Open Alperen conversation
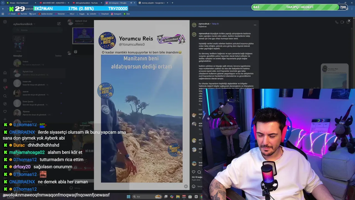The image size is (355, 200). point(38,113)
